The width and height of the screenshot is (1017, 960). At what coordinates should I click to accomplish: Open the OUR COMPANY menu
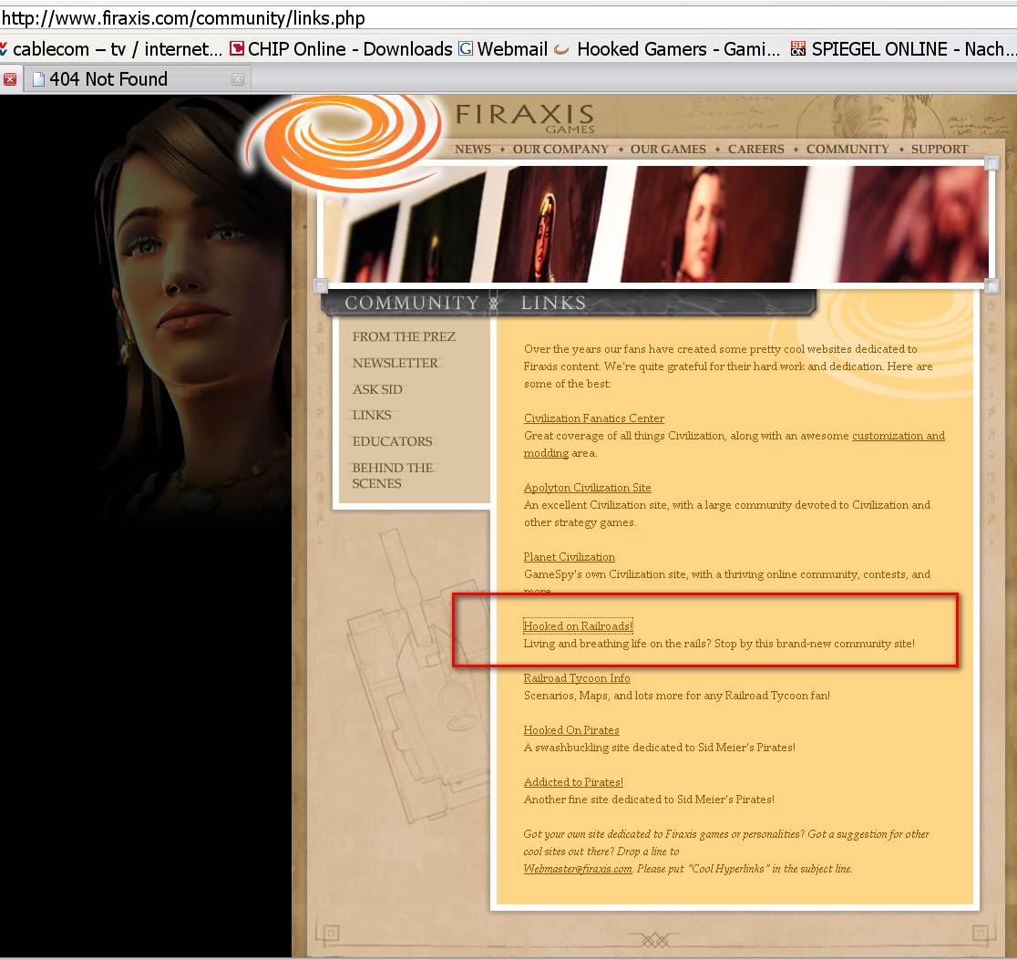(560, 150)
